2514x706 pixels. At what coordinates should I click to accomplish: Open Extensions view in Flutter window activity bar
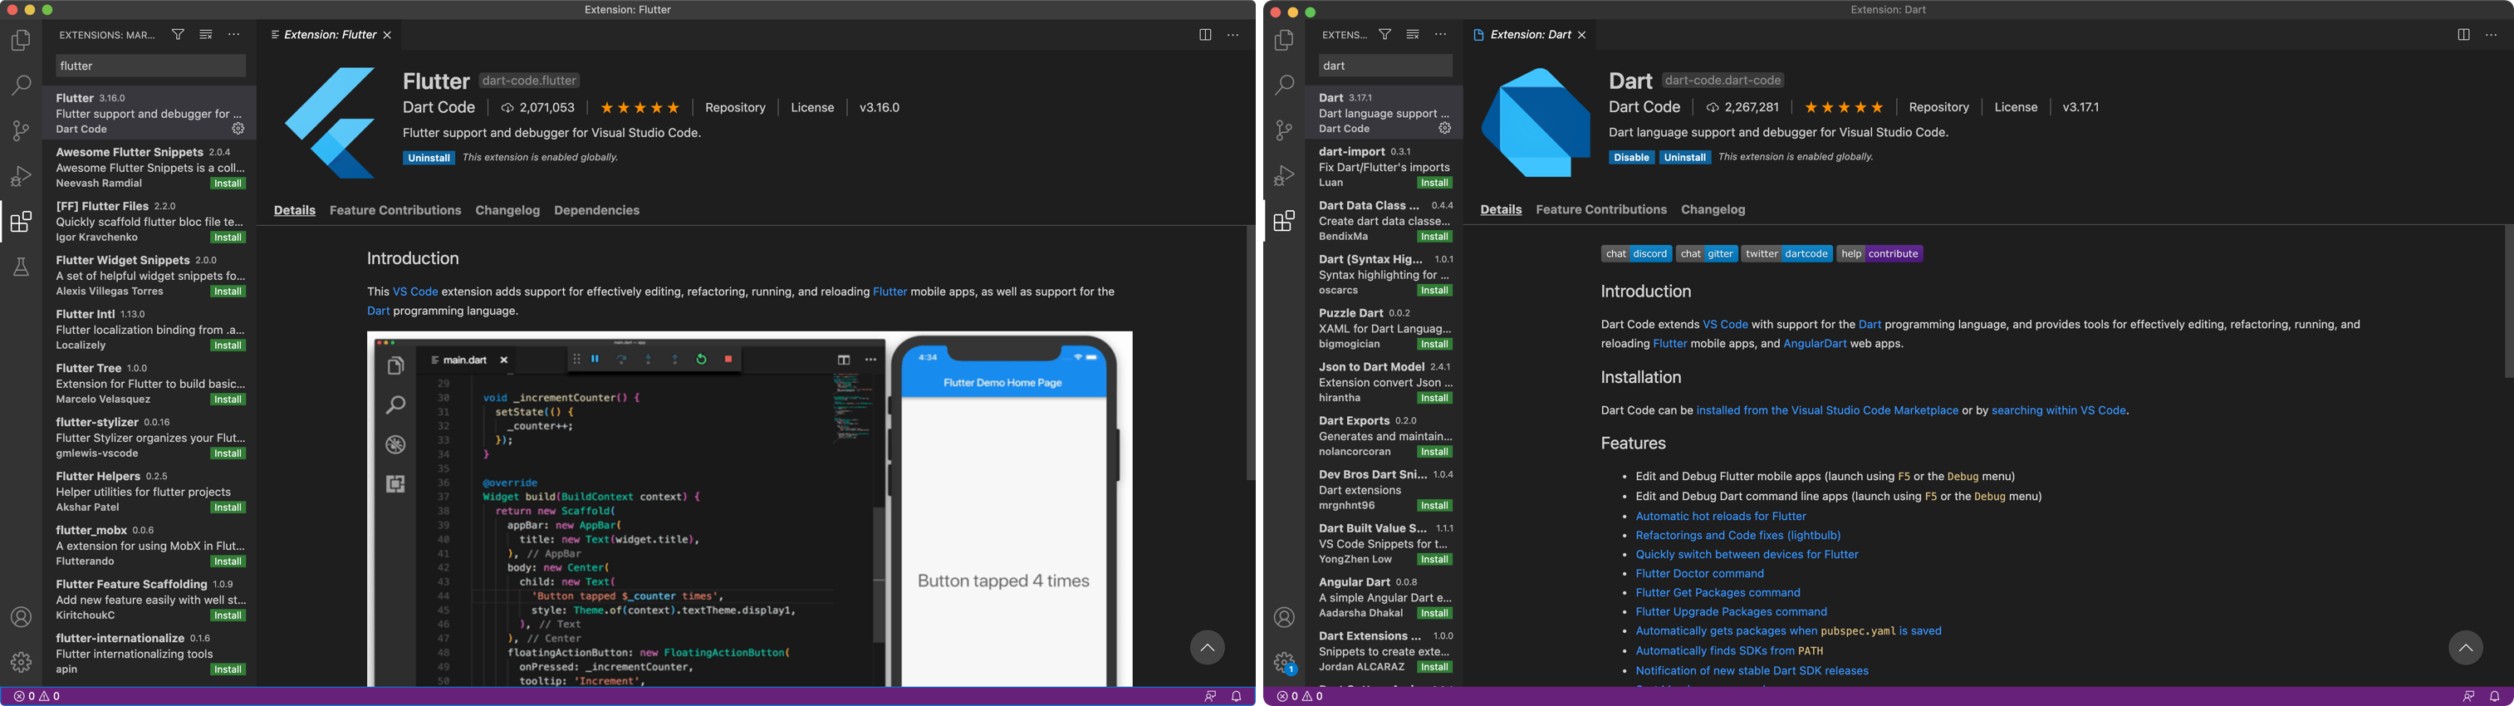(x=21, y=222)
